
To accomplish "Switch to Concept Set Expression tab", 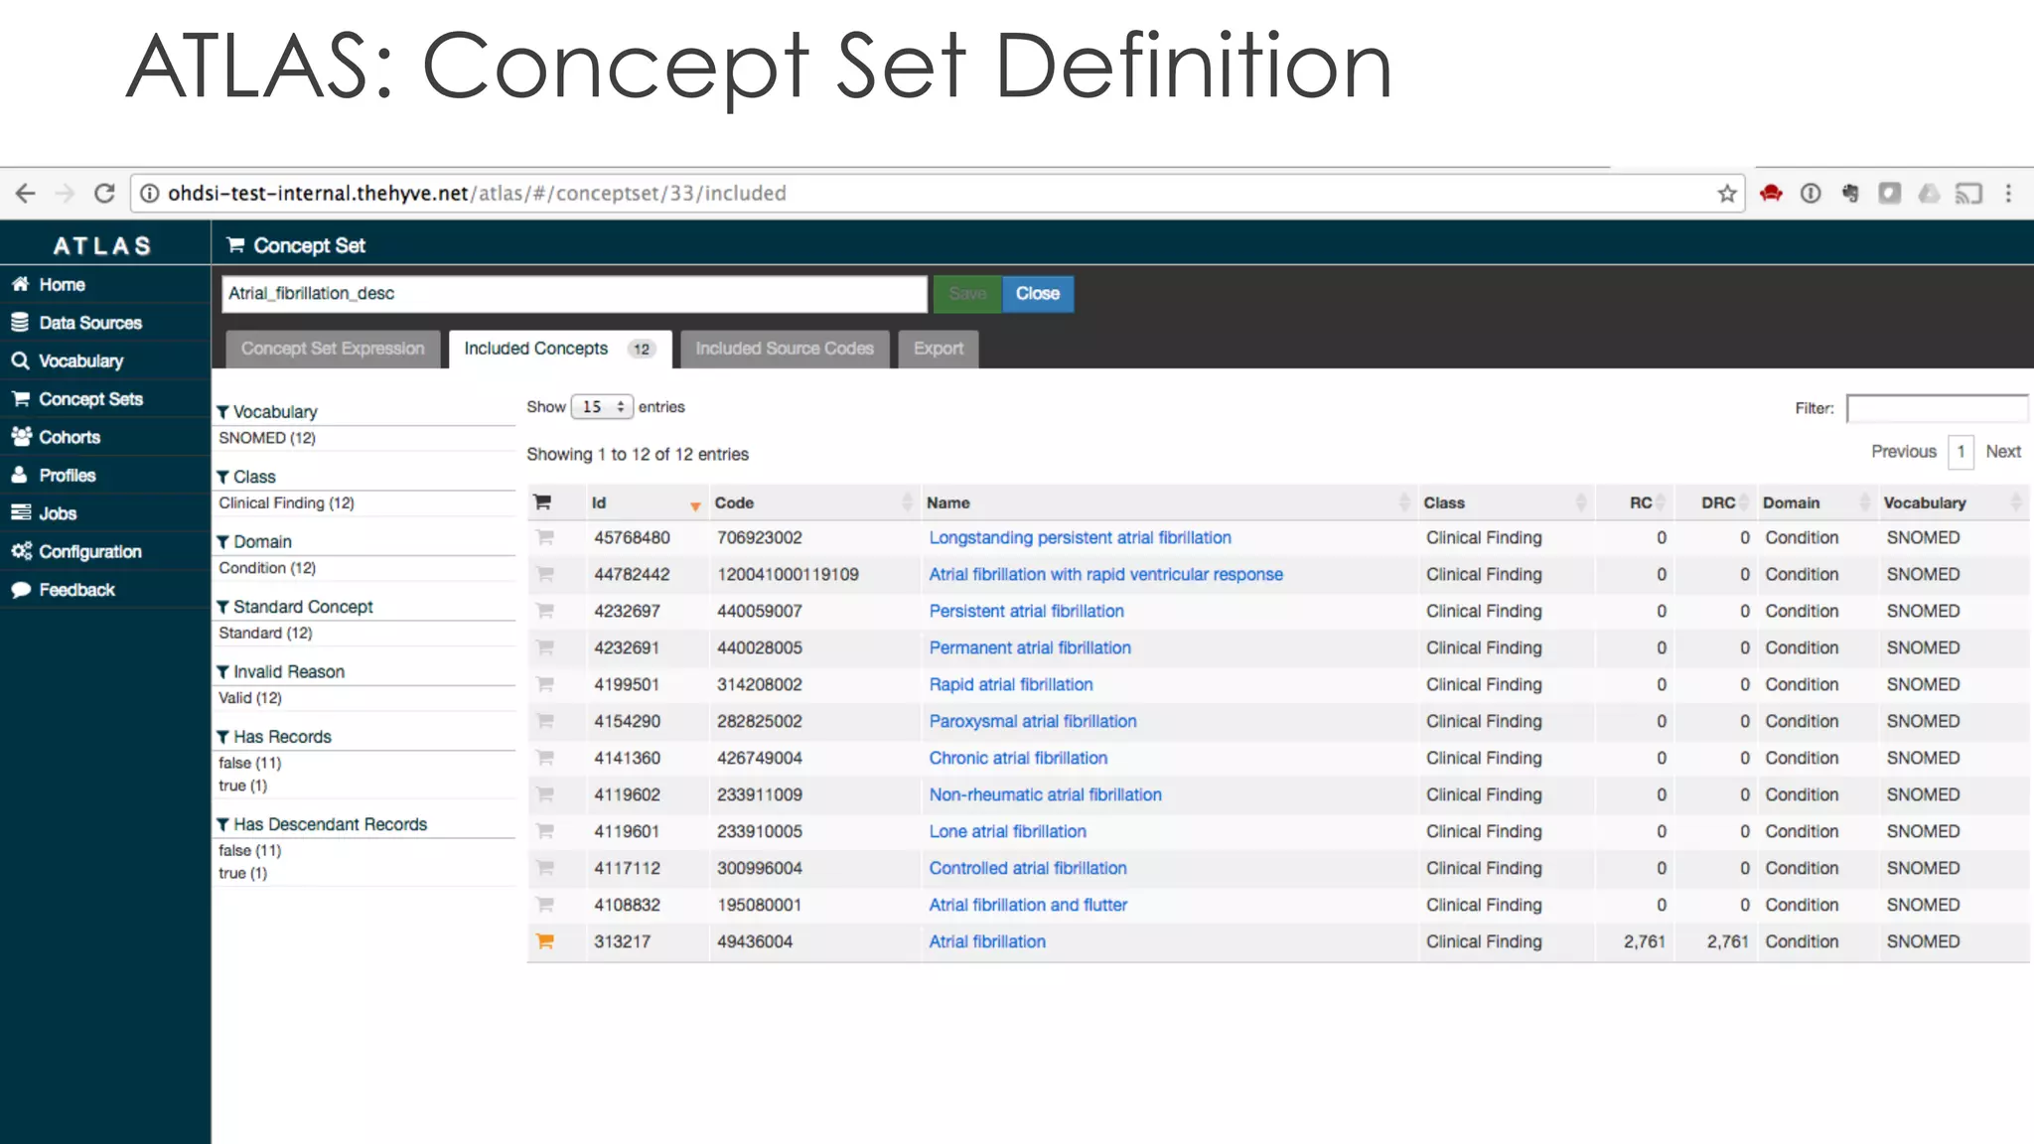I will tap(332, 349).
